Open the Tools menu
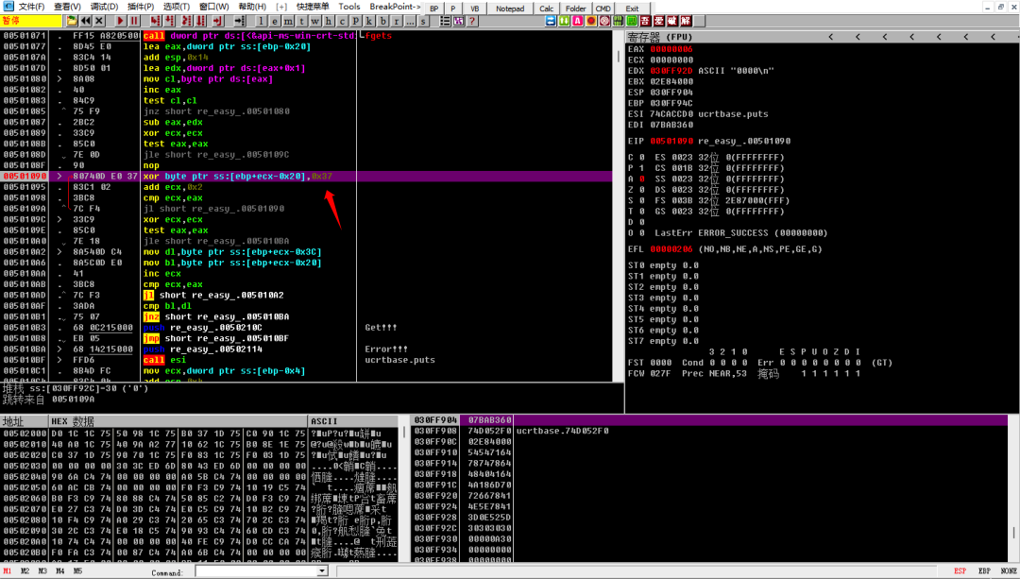This screenshot has width=1020, height=579. [349, 7]
